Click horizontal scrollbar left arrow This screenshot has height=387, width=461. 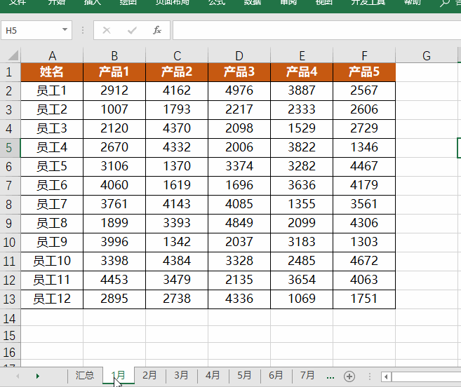click(x=386, y=376)
